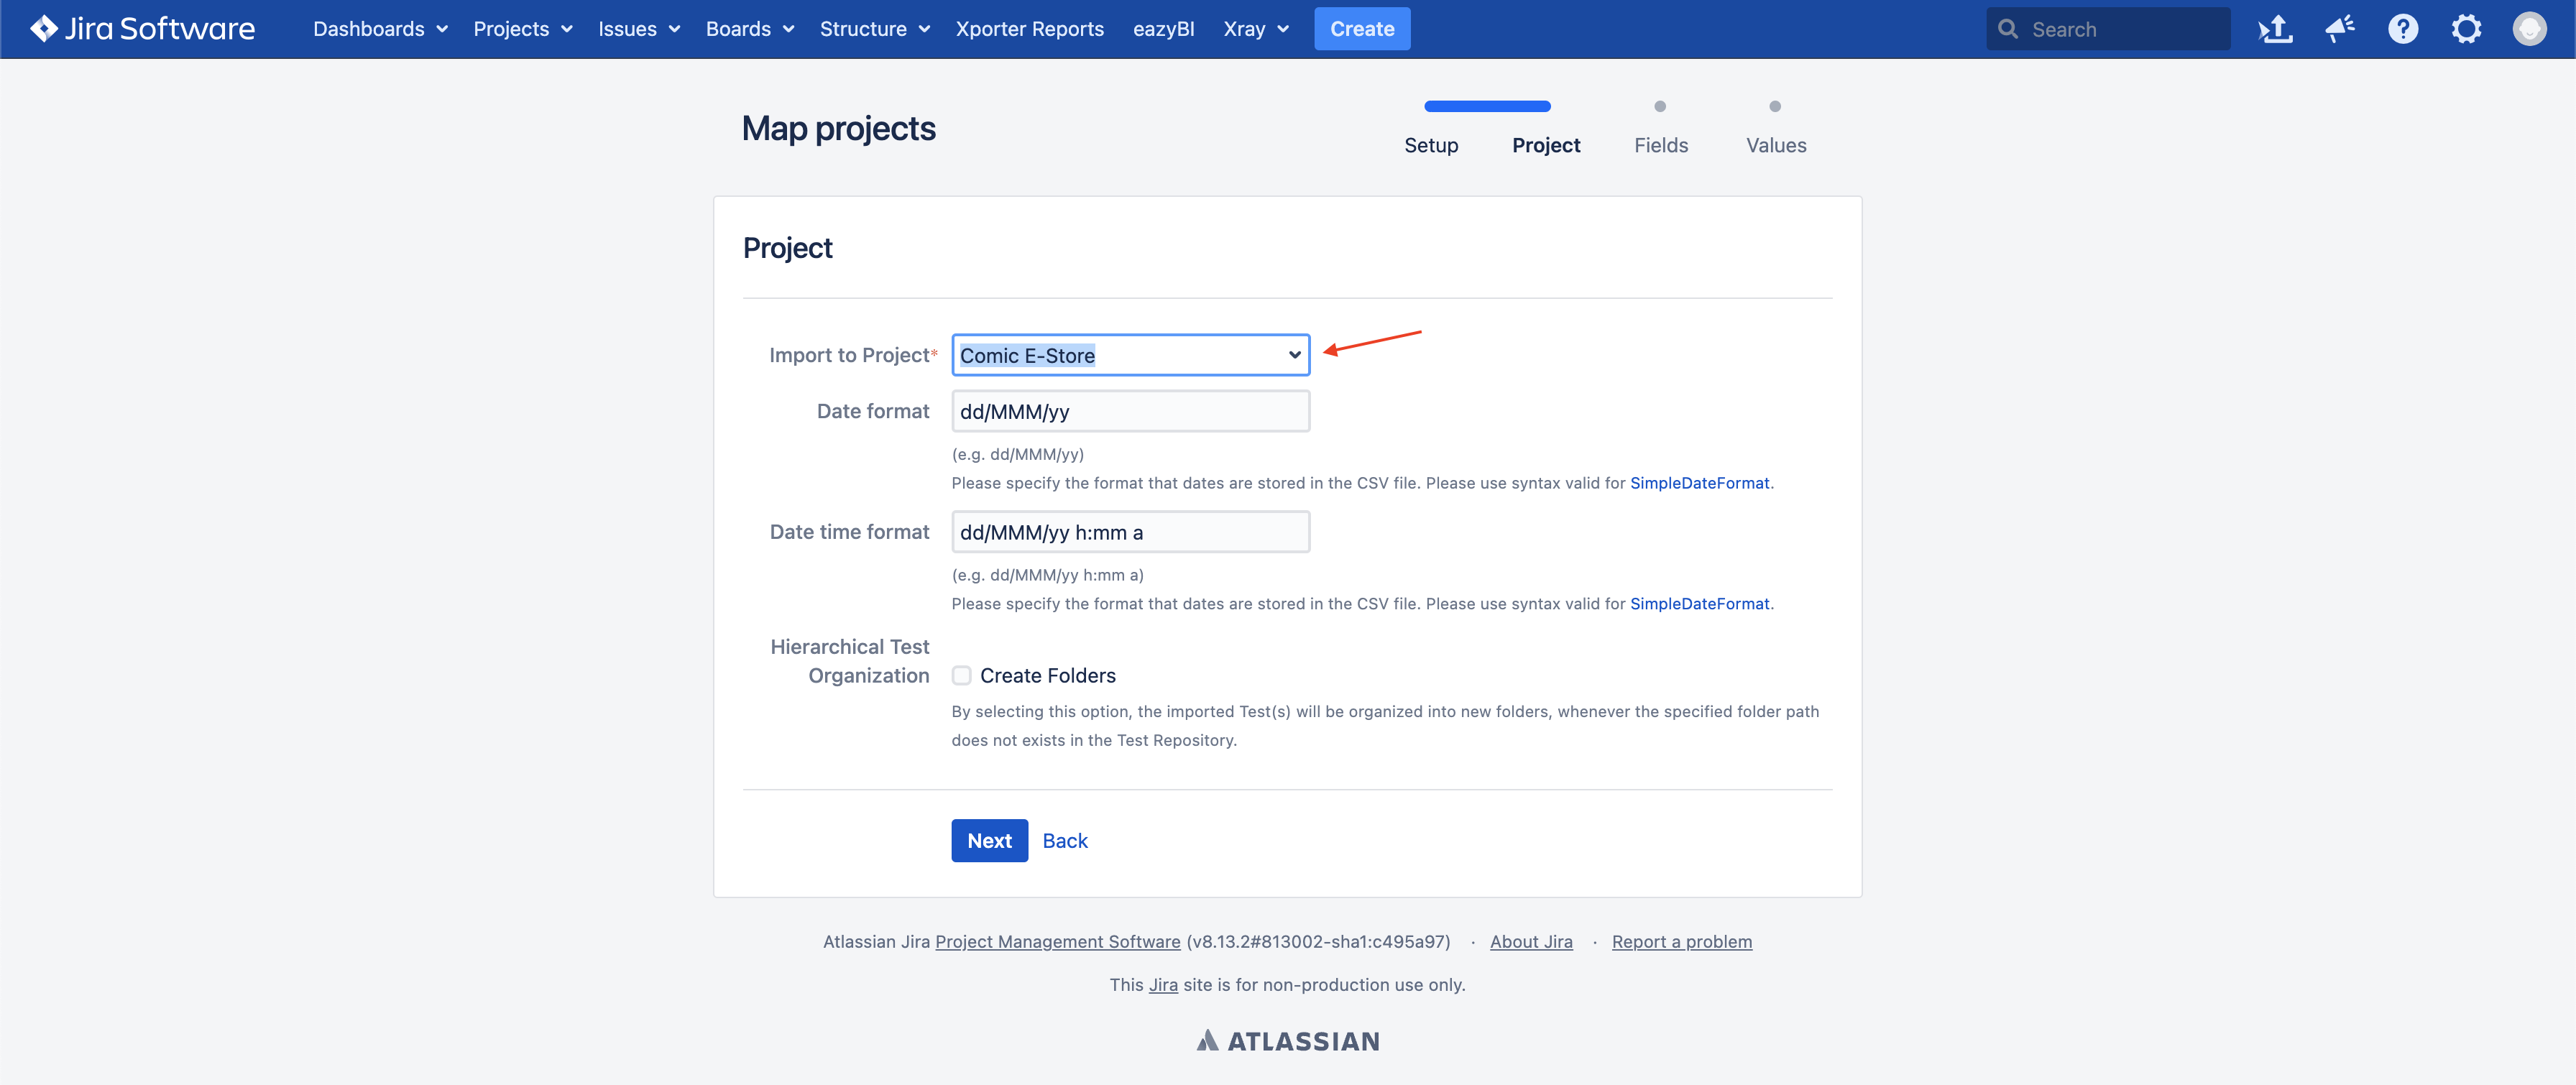Image resolution: width=2576 pixels, height=1085 pixels.
Task: Click the Create Folders label text
Action: coord(1047,676)
